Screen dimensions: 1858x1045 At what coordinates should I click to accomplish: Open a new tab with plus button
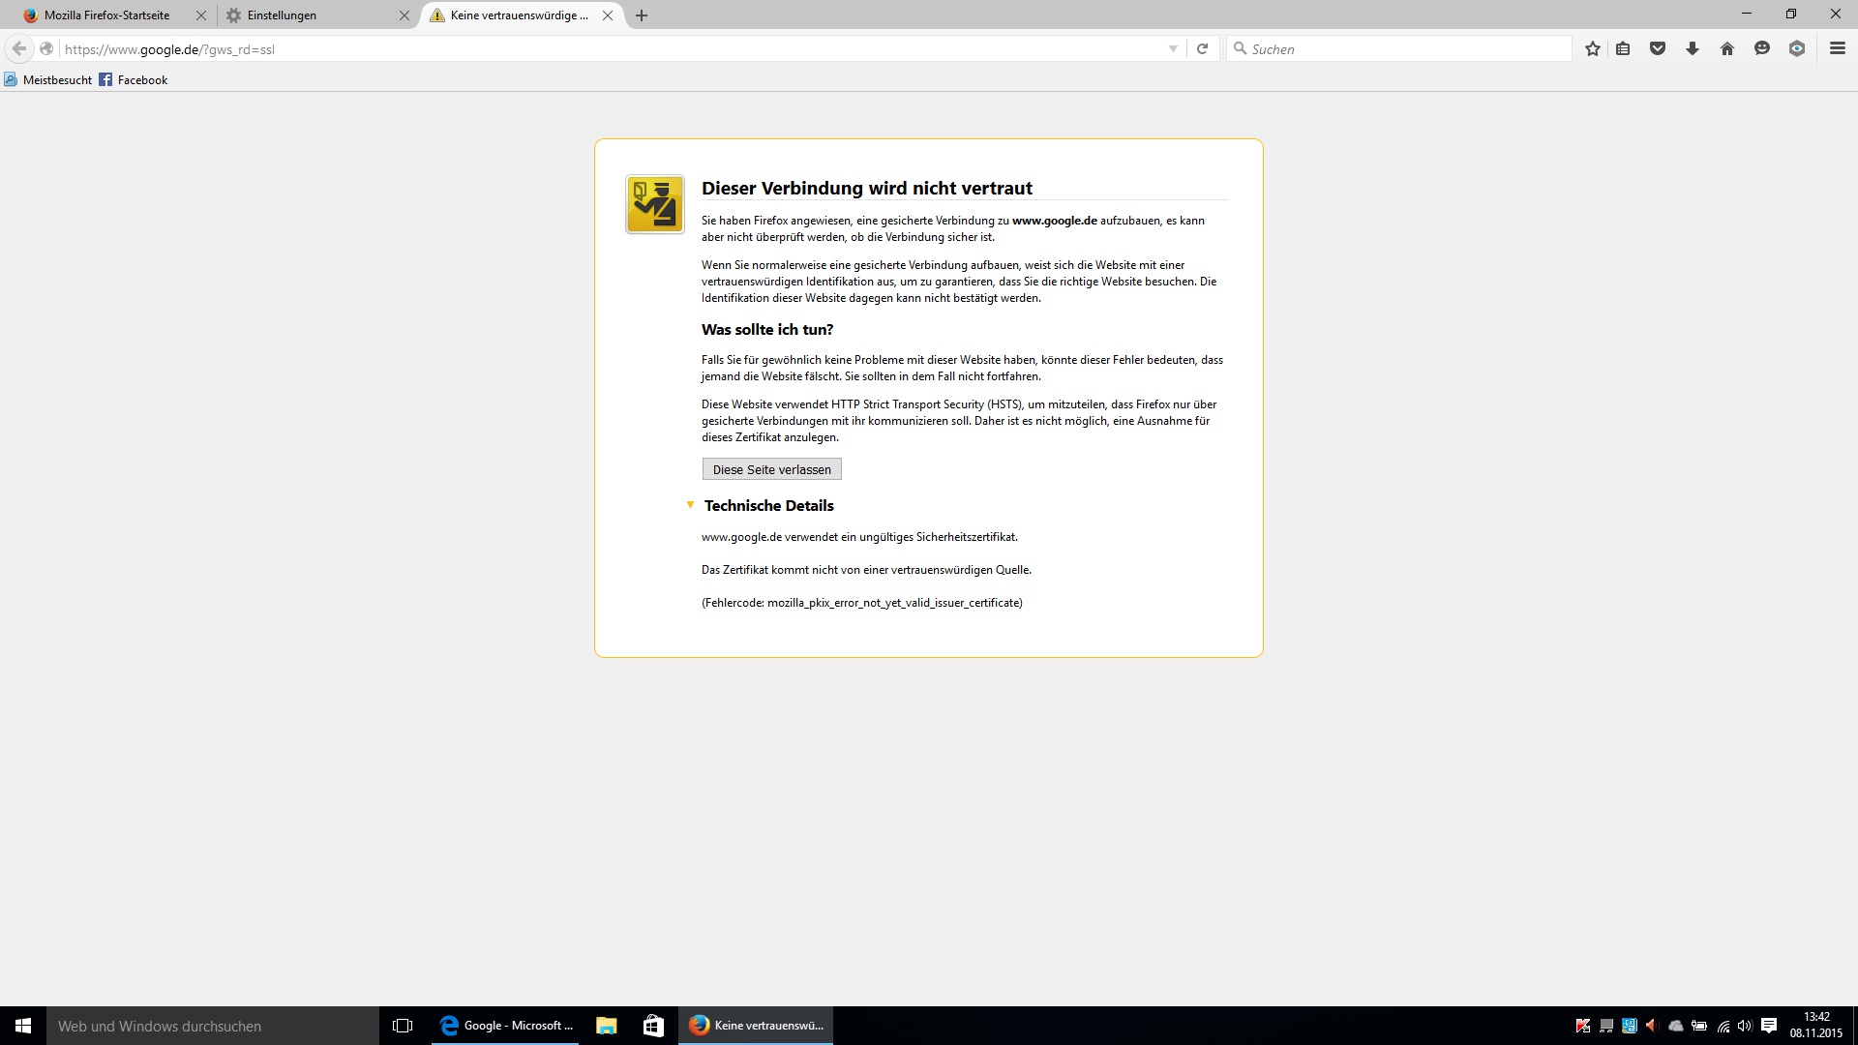pos(642,15)
